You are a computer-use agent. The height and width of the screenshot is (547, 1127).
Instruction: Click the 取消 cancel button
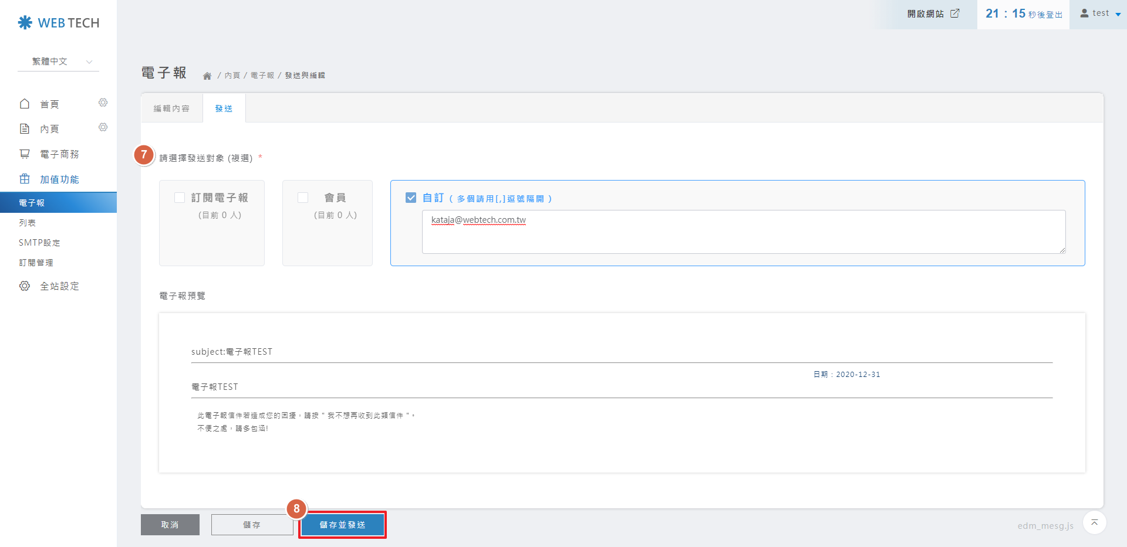[170, 525]
